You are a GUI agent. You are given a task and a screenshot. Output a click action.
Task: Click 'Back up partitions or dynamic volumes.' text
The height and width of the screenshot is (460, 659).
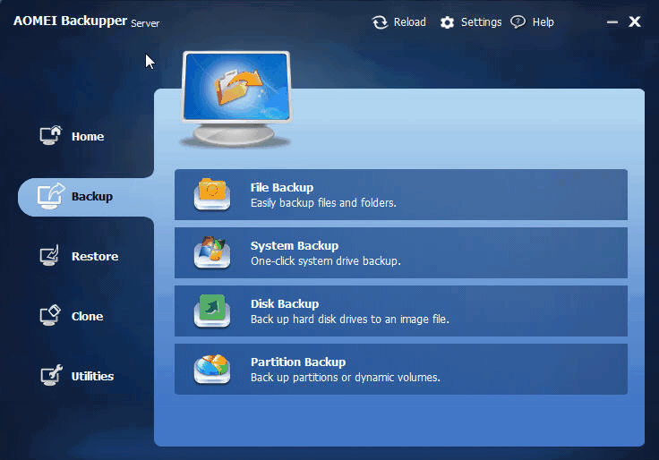click(346, 378)
